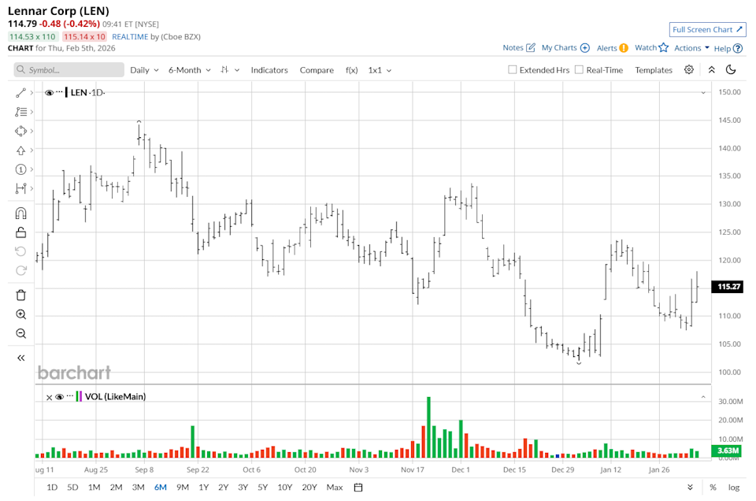Toggle LEN series visibility eye
Viewport: 756px width, 501px height.
(x=49, y=93)
